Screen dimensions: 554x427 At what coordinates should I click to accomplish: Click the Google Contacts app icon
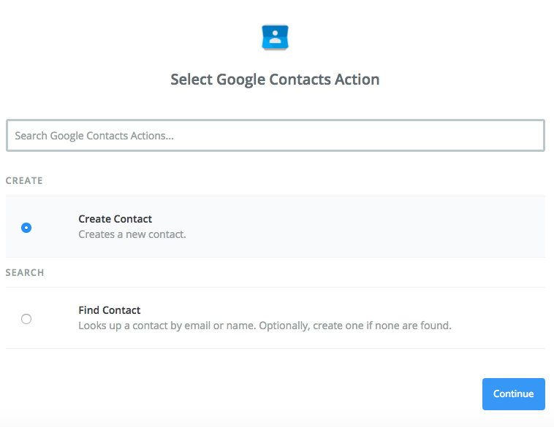click(275, 38)
